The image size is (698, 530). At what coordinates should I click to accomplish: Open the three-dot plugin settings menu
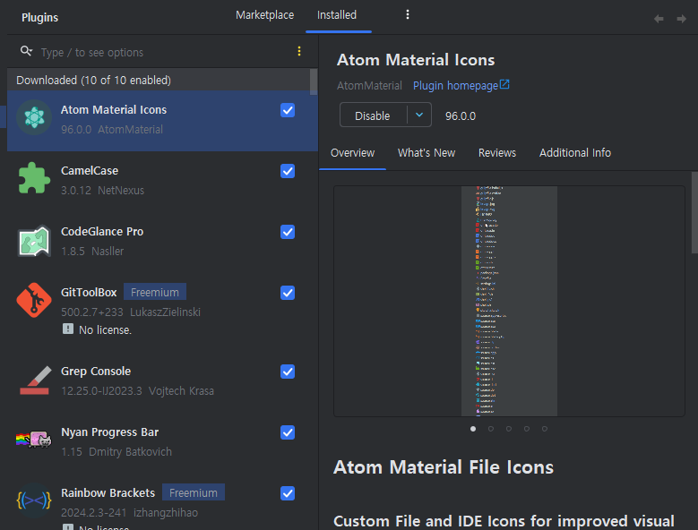coord(408,14)
